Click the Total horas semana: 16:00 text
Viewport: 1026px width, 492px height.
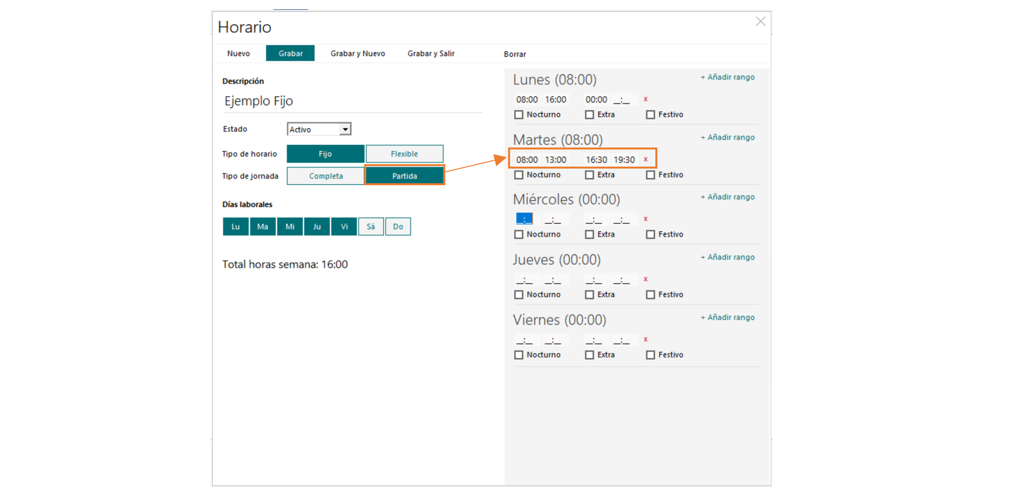pos(285,265)
